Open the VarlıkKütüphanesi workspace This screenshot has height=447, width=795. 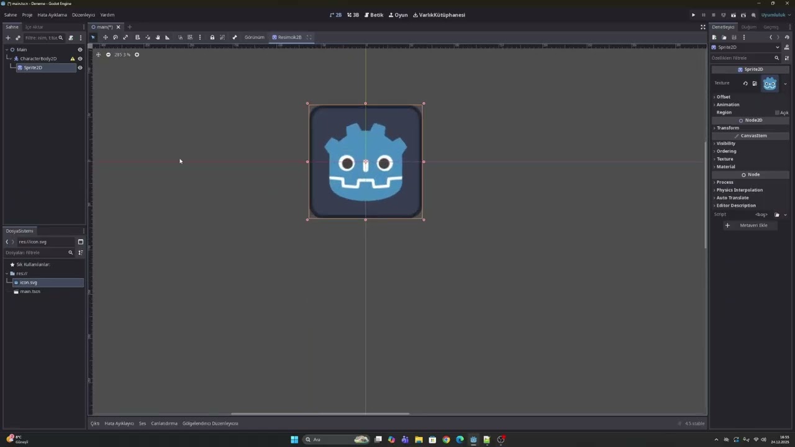coord(439,15)
